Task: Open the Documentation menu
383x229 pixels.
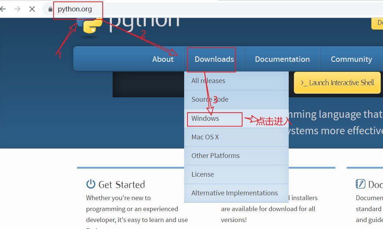Action: point(282,59)
